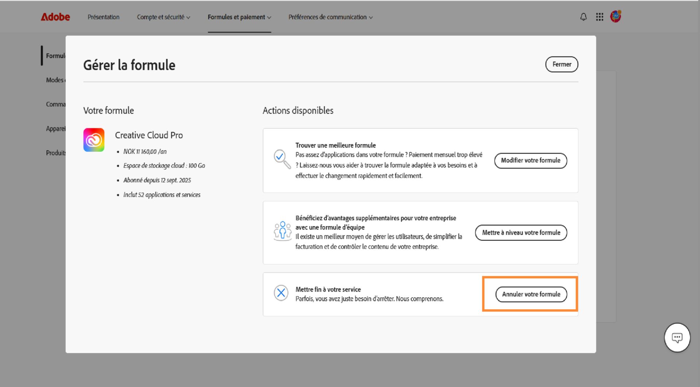Image resolution: width=700 pixels, height=387 pixels.
Task: Open the chat support bubble
Action: [x=677, y=337]
